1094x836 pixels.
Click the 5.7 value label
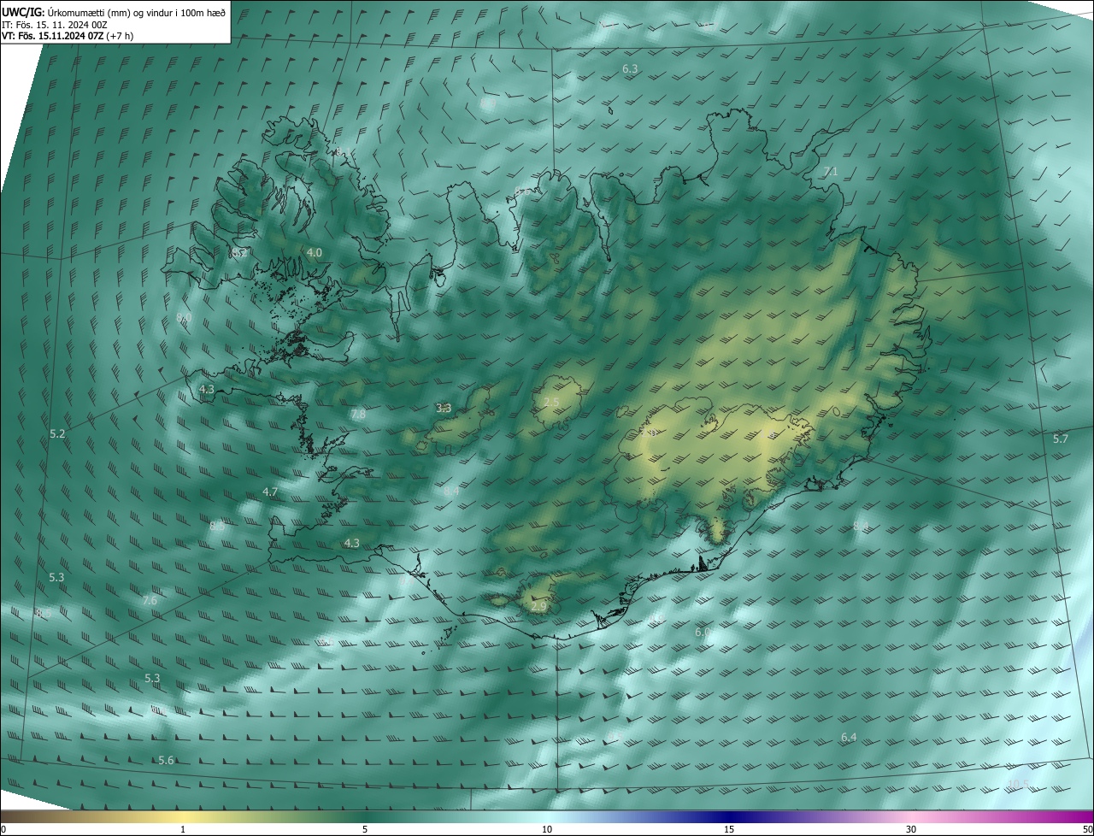click(1060, 439)
